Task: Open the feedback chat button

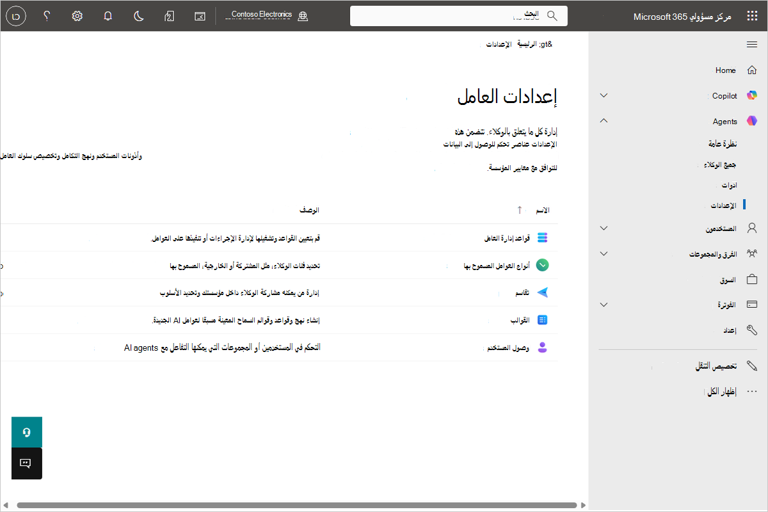Action: pos(27,463)
